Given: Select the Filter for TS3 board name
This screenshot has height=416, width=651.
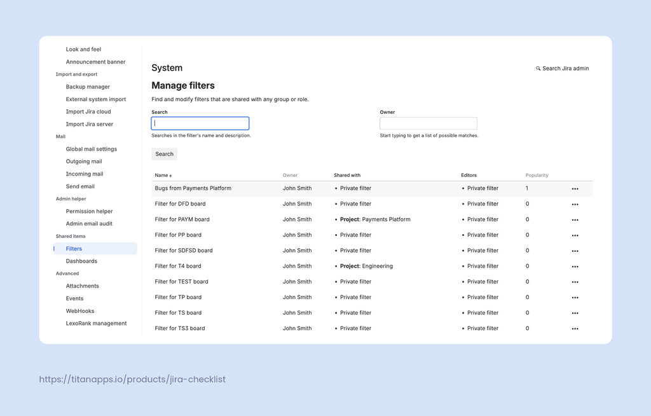Looking at the screenshot, I should point(180,328).
